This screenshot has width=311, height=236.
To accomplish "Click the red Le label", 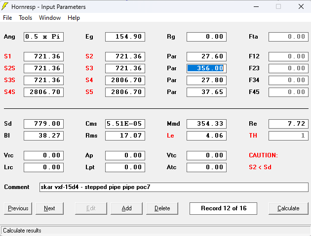I will (x=170, y=136).
